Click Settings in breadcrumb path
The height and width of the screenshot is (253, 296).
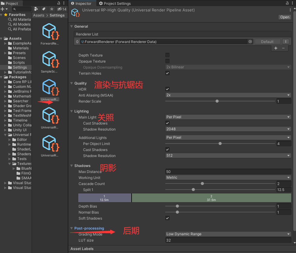click(x=57, y=15)
